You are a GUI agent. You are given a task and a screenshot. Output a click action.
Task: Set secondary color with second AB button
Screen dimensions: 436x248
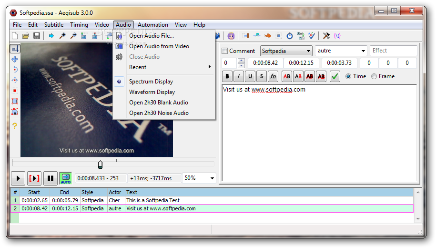click(x=298, y=76)
